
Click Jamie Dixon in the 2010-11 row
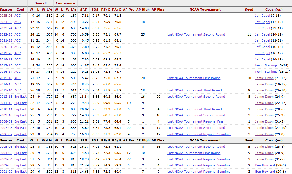[264, 109]
